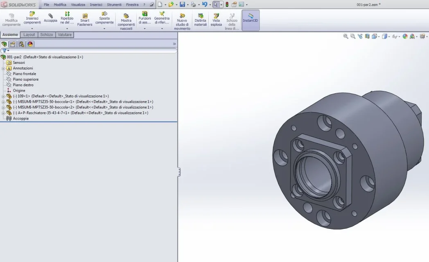This screenshot has height=262, width=429.
Task: Open Distinta materiali
Action: tap(201, 20)
